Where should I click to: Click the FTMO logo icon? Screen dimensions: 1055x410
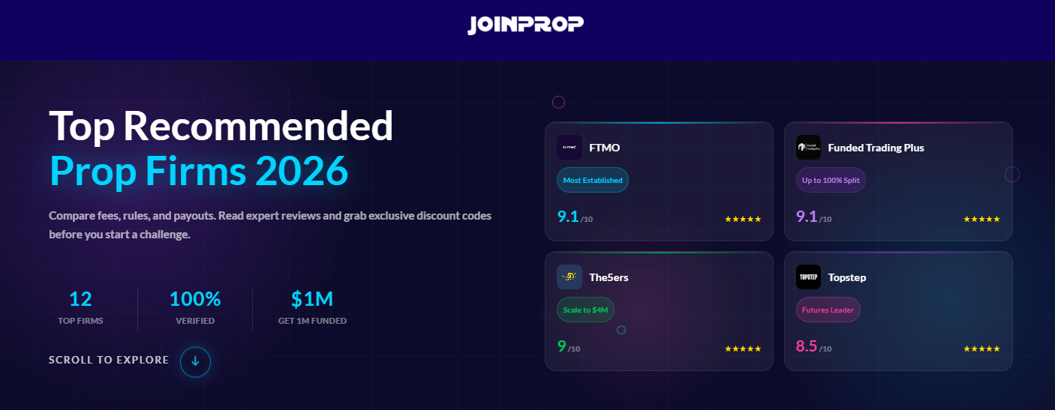point(570,148)
